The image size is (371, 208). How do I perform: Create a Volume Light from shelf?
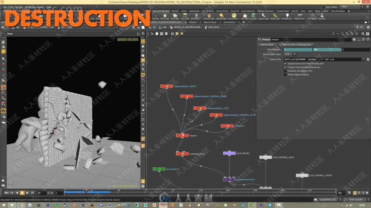click(x=209, y=16)
